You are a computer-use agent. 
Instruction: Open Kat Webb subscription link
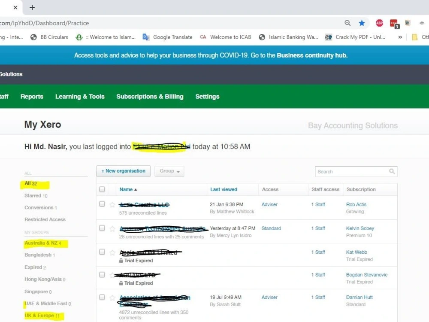(x=356, y=252)
